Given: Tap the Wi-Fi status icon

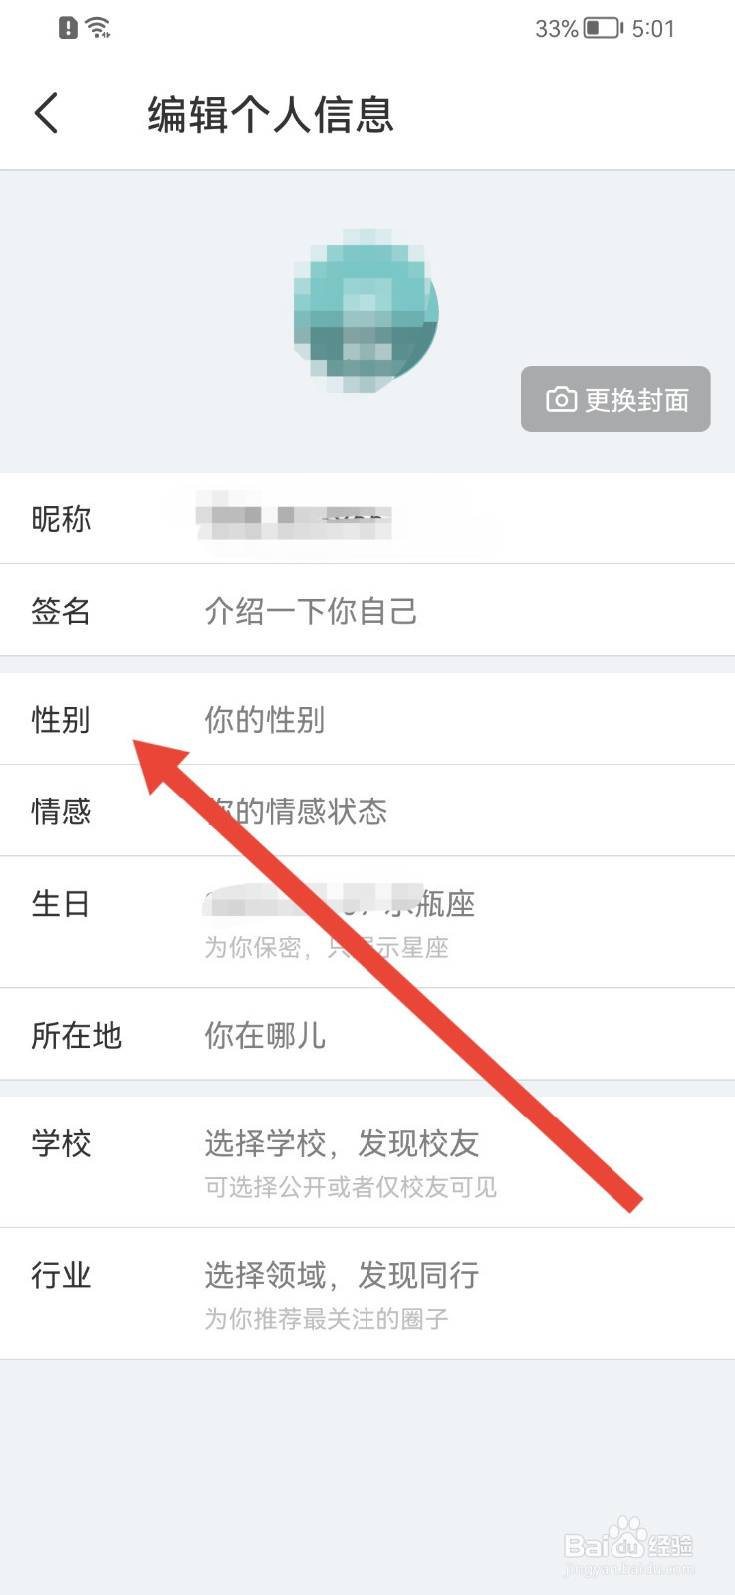Looking at the screenshot, I should coord(98,28).
